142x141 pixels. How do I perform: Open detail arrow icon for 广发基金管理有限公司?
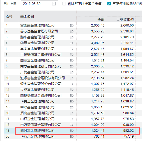pyautogui.click(x=72, y=72)
